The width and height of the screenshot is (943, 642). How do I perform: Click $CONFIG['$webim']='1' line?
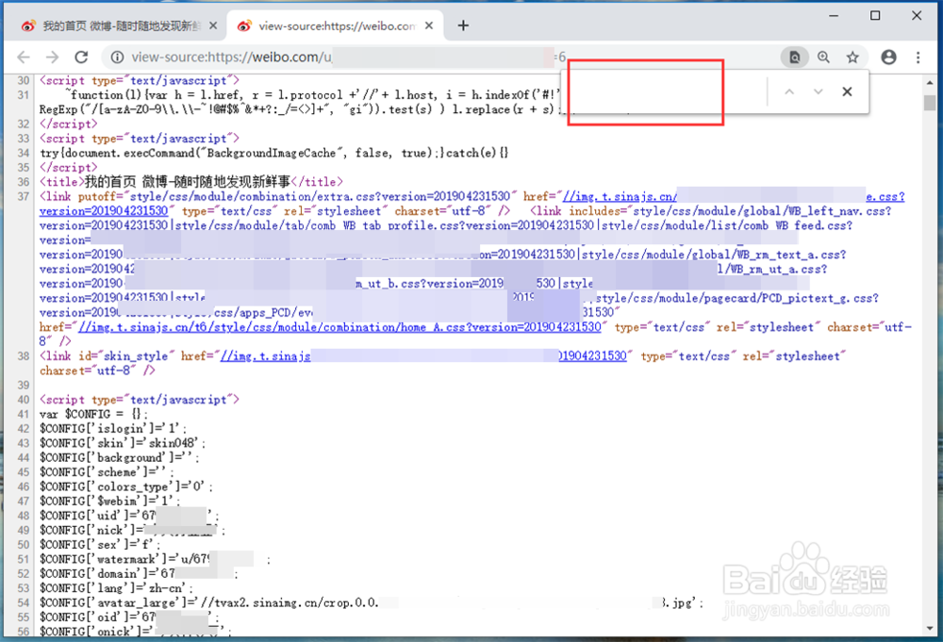click(109, 502)
